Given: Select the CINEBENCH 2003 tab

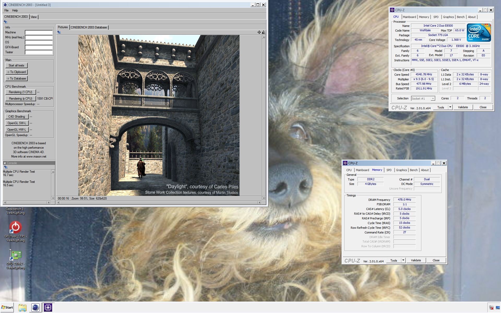Looking at the screenshot, I should pos(16,17).
